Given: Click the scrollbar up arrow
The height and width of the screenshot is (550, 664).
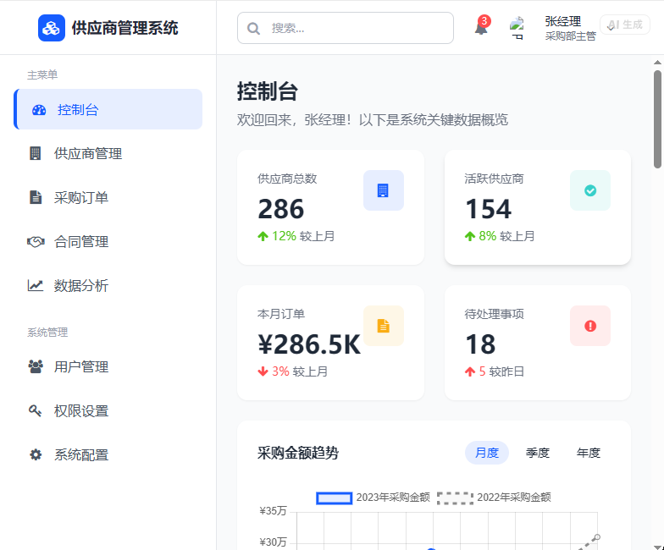Looking at the screenshot, I should click(657, 63).
